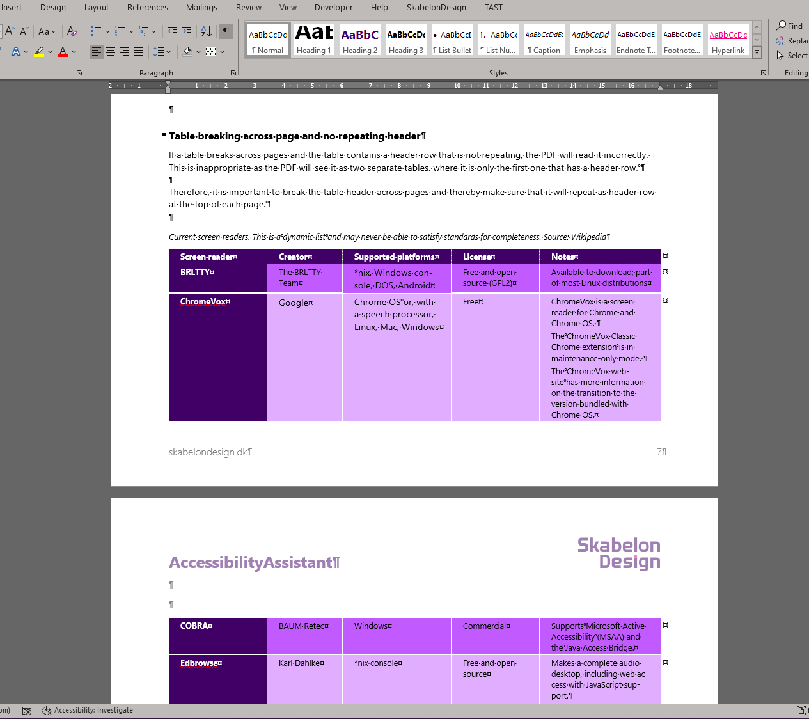This screenshot has width=809, height=719.
Task: Open the Change Case dropdown
Action: pyautogui.click(x=47, y=31)
